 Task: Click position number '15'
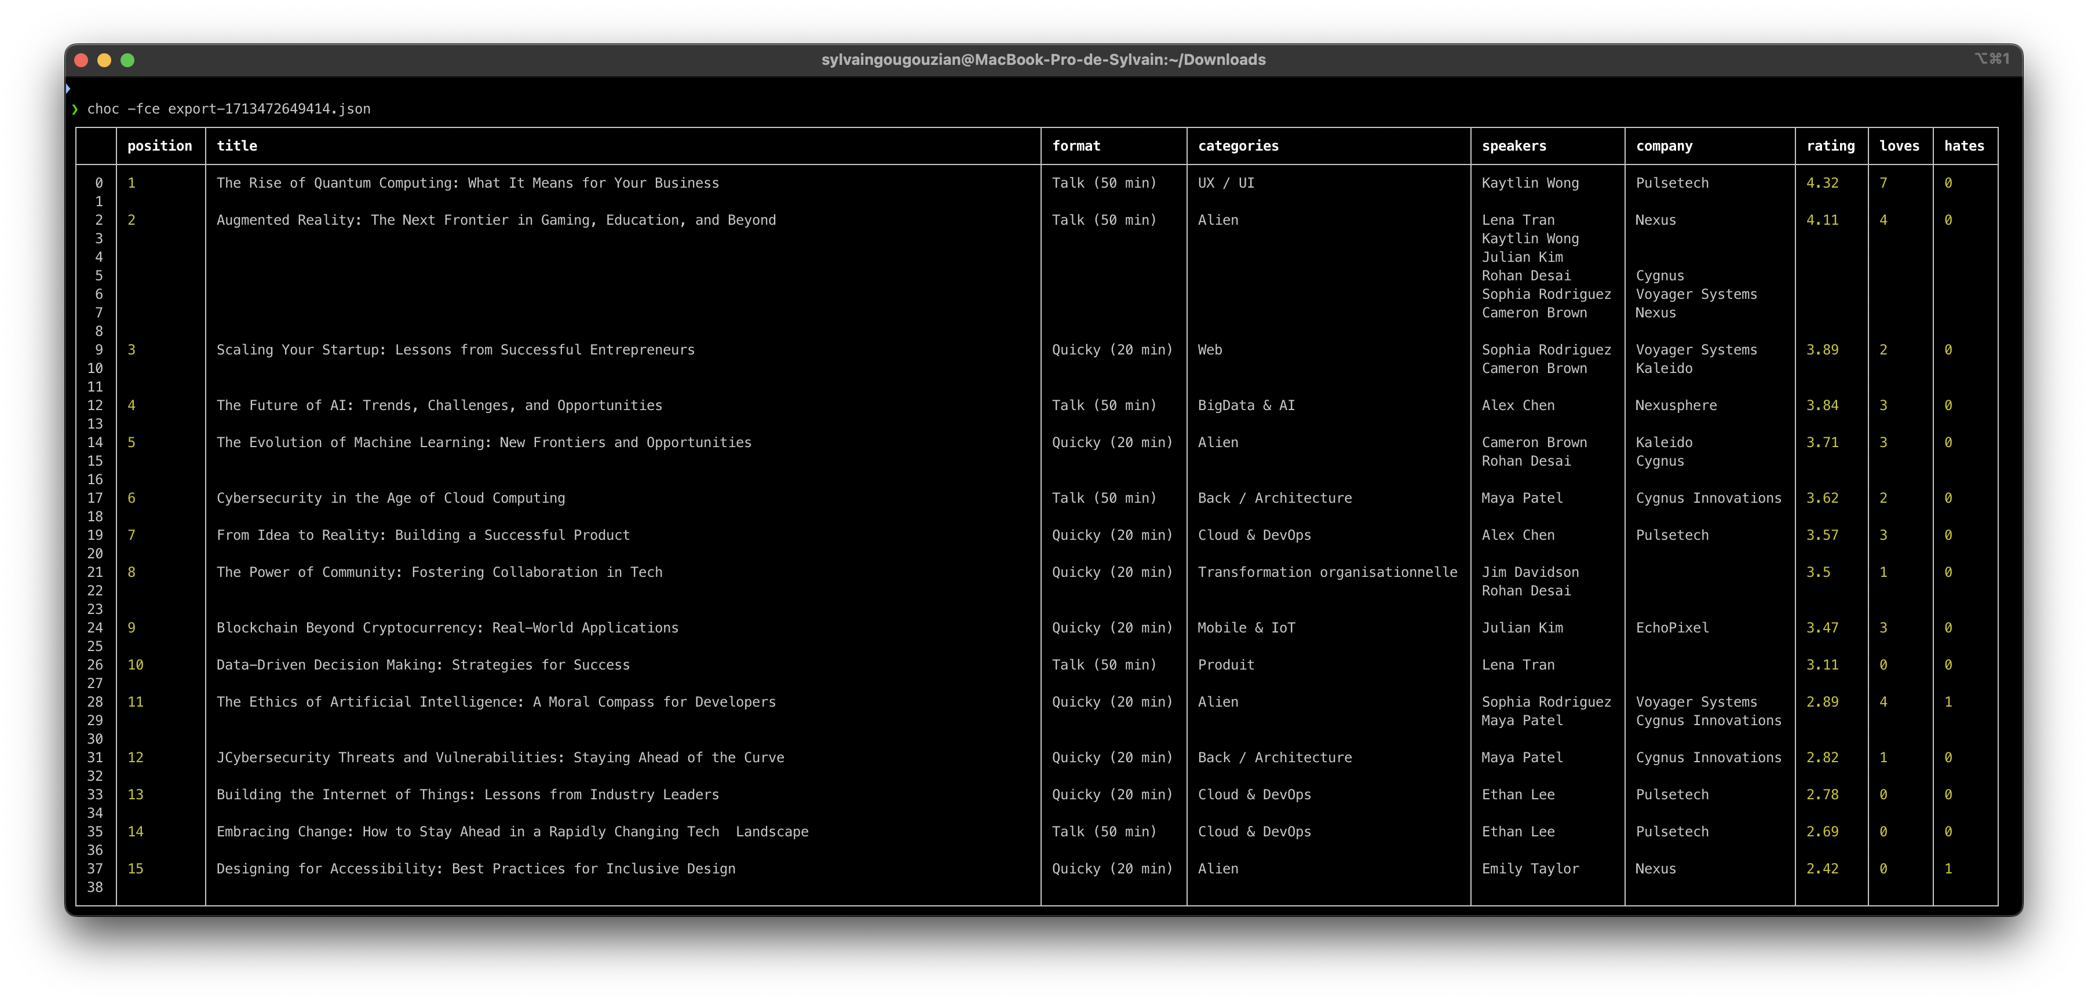coord(136,869)
